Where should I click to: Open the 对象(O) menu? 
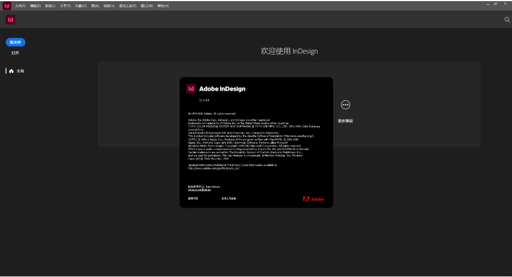click(x=81, y=6)
